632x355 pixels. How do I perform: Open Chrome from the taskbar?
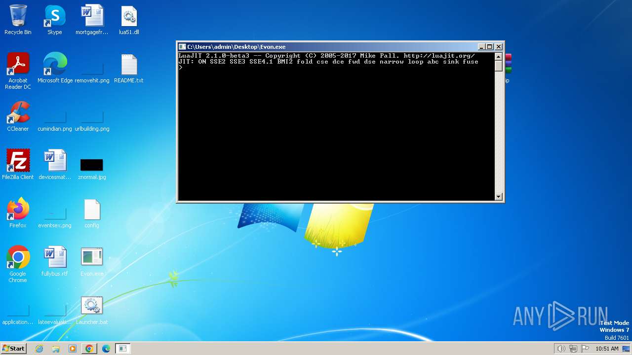pos(89,349)
